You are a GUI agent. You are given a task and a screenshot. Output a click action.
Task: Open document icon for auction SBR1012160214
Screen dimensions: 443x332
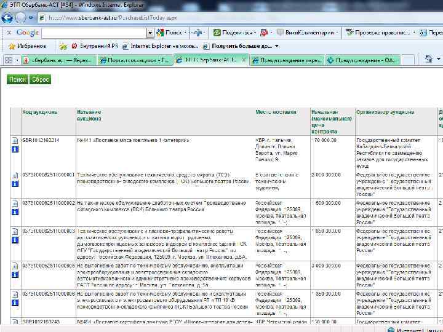pos(15,140)
